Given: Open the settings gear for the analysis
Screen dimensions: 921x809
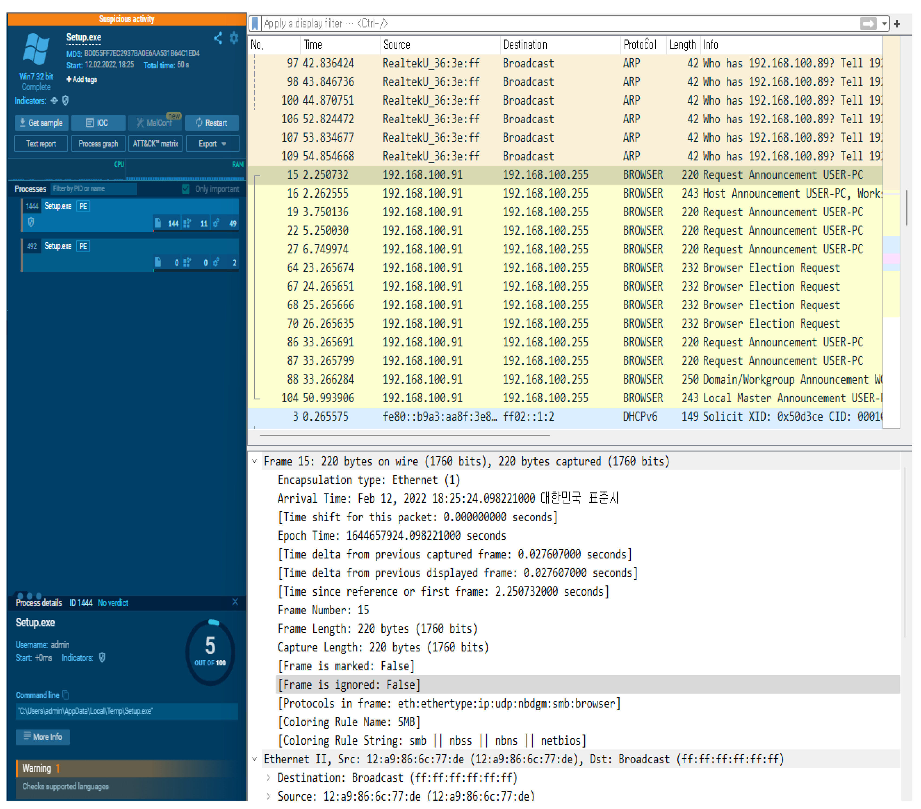Looking at the screenshot, I should tap(233, 38).
